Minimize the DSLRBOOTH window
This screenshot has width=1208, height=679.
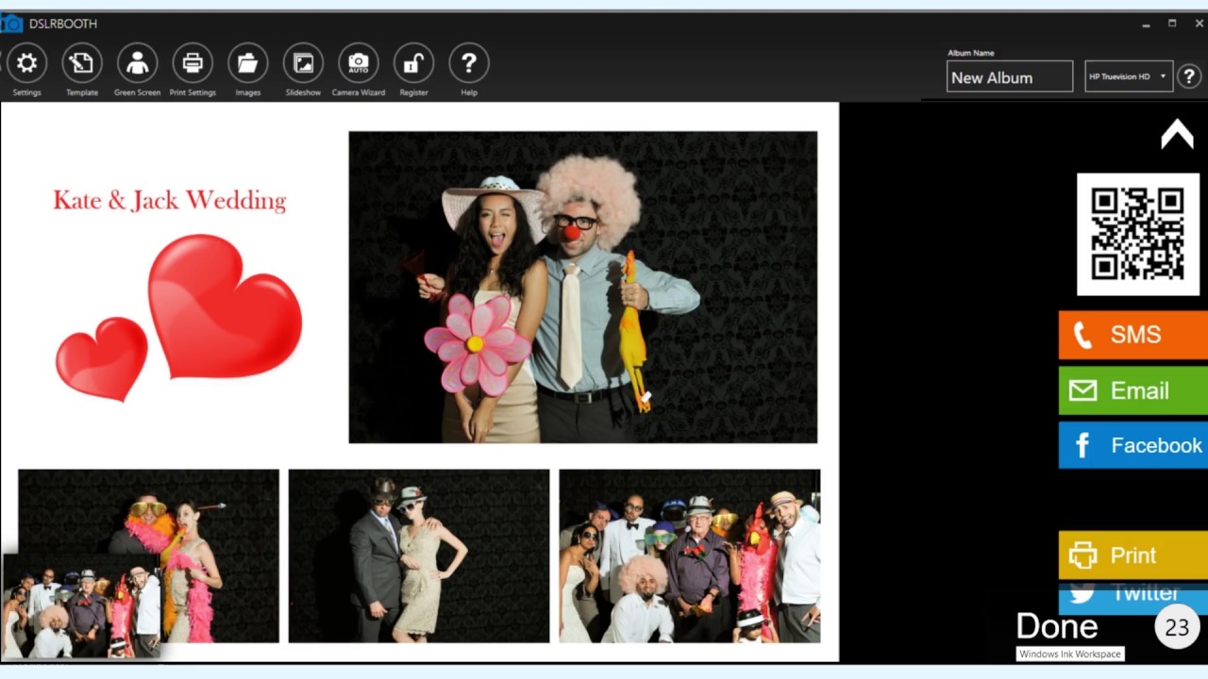tap(1146, 24)
